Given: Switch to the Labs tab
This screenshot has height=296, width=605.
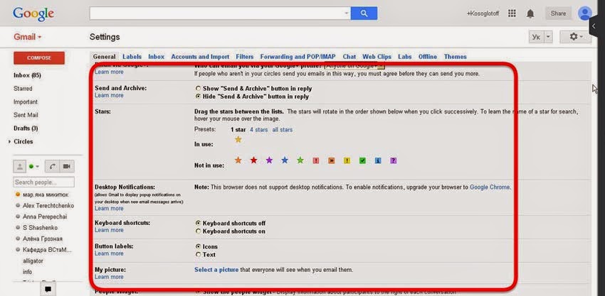Looking at the screenshot, I should coord(405,57).
